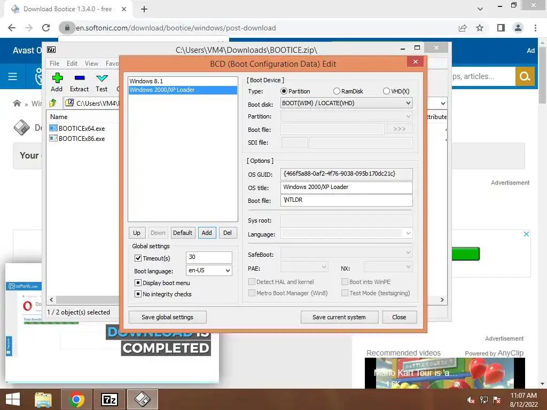Click Boot file \NTLDR field
This screenshot has height=410, width=547.
point(346,200)
